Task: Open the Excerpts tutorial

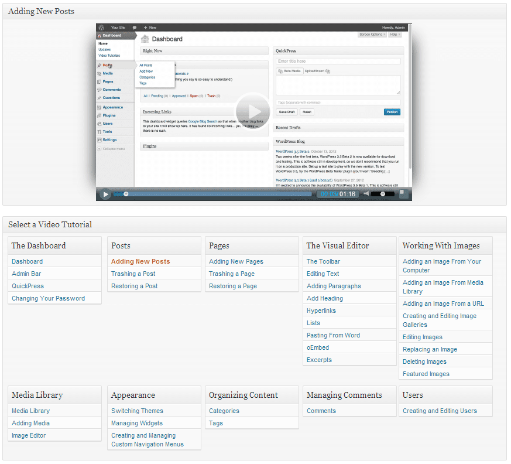Action: click(319, 360)
